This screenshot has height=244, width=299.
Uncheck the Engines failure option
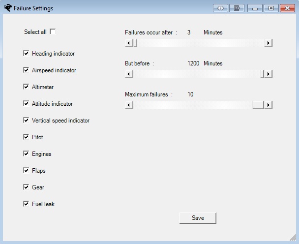(26, 153)
